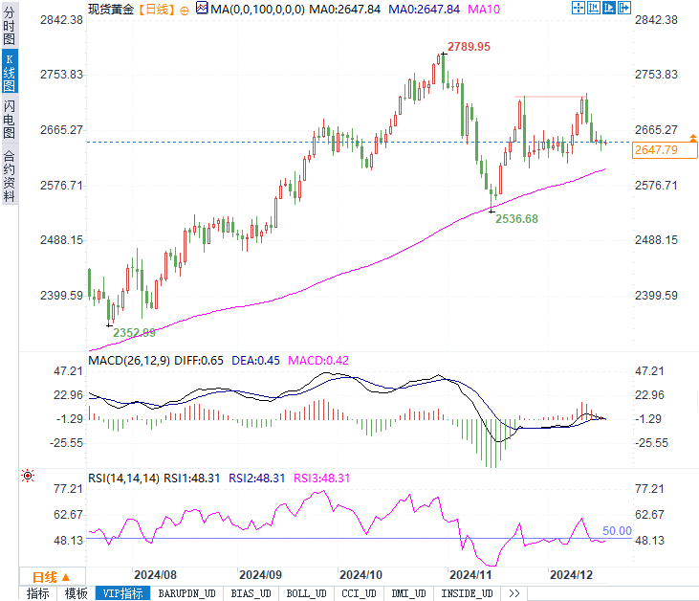Open the 分时图 sidebar view
Viewport: 699px width, 601px height.
[10, 26]
